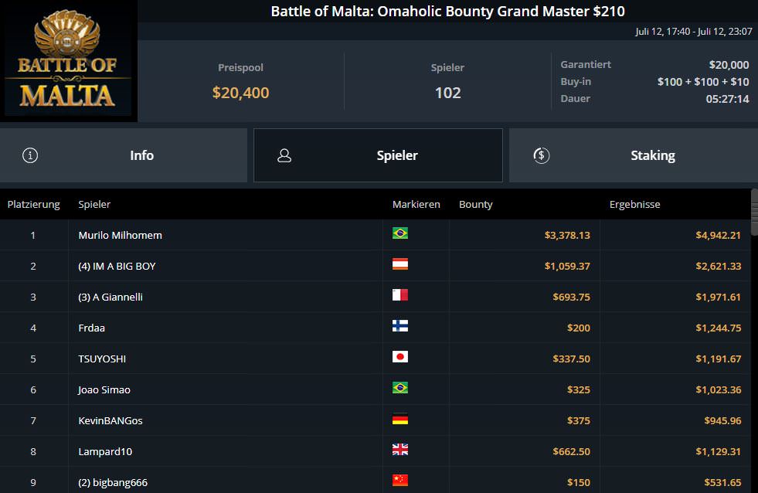
Task: Click Austria flag for IM A BIG BOY
Action: (x=399, y=264)
